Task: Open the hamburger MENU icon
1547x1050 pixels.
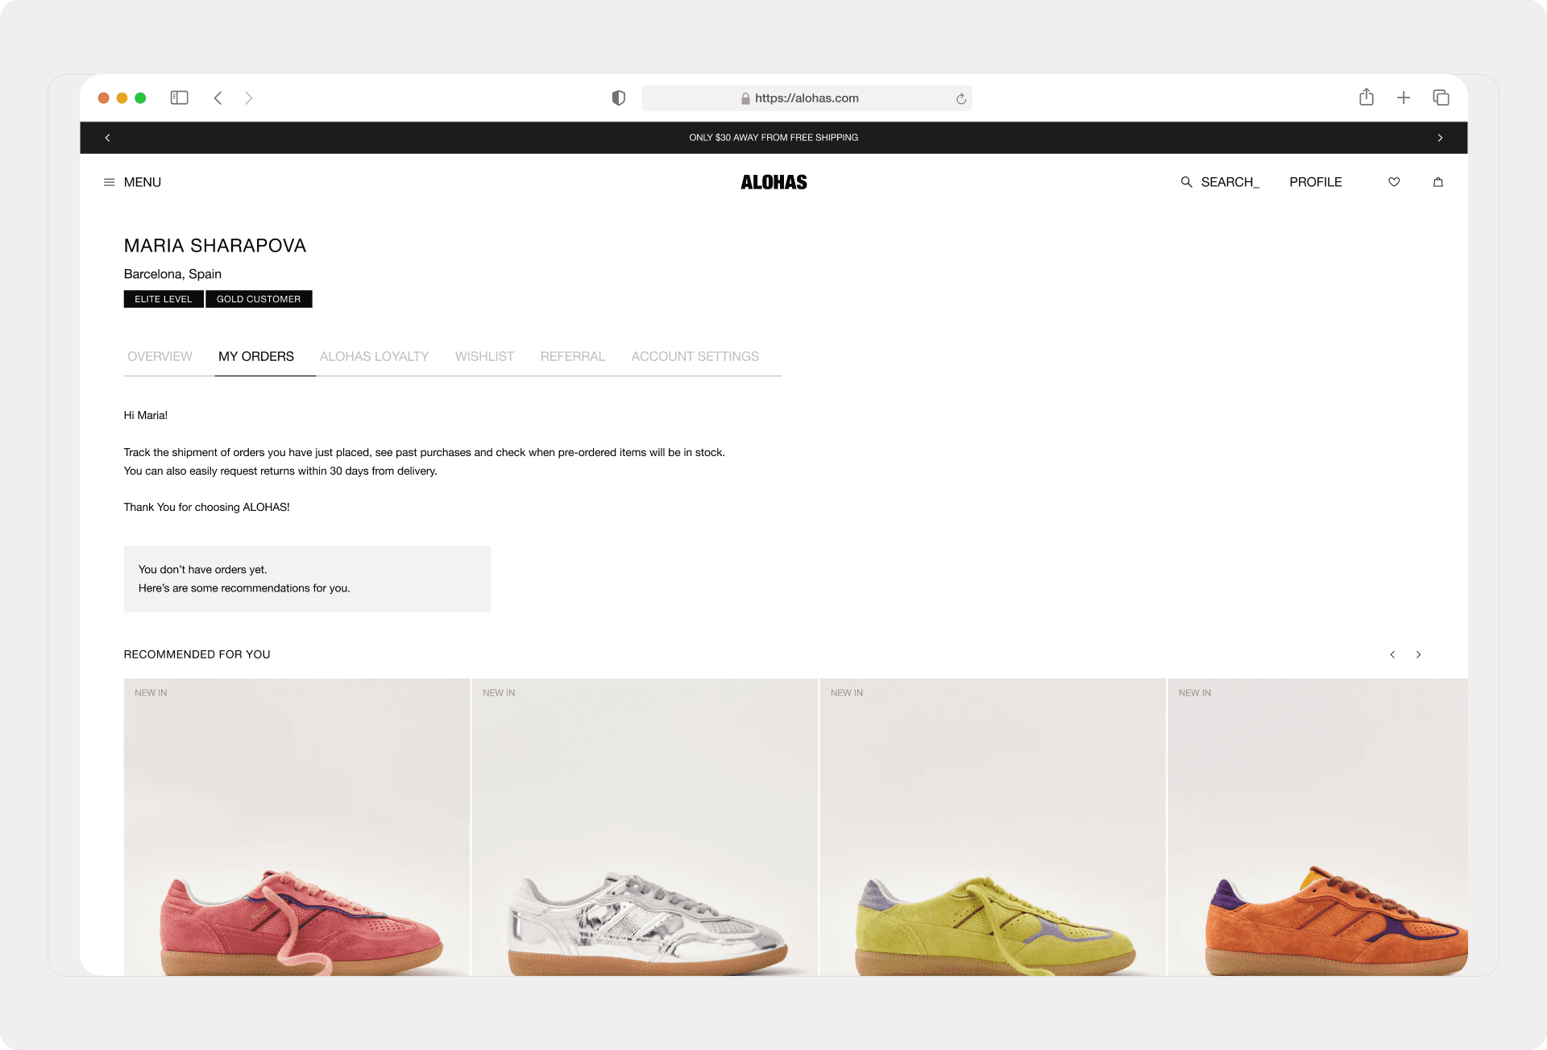Action: tap(110, 182)
